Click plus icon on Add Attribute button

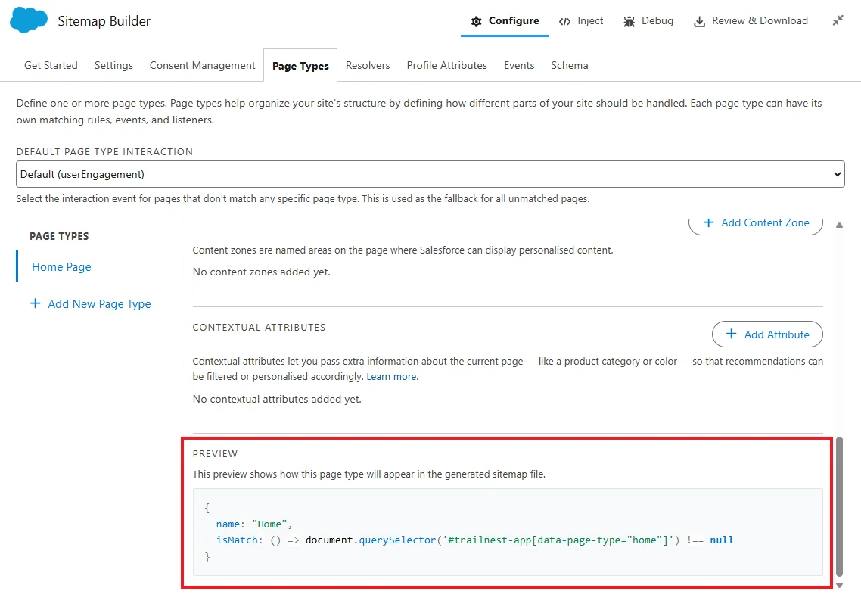[x=731, y=334]
